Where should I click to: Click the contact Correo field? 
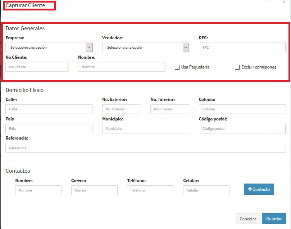tap(94, 190)
